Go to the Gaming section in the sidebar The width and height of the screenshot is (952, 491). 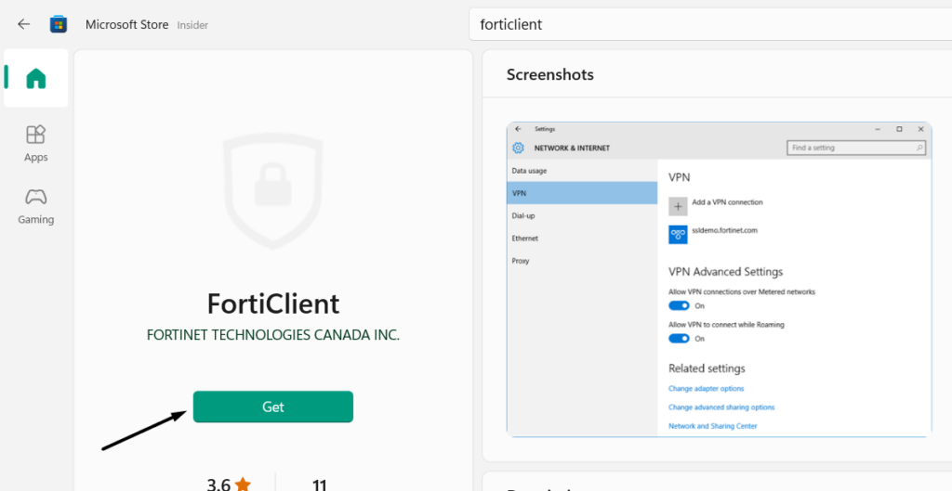[36, 206]
